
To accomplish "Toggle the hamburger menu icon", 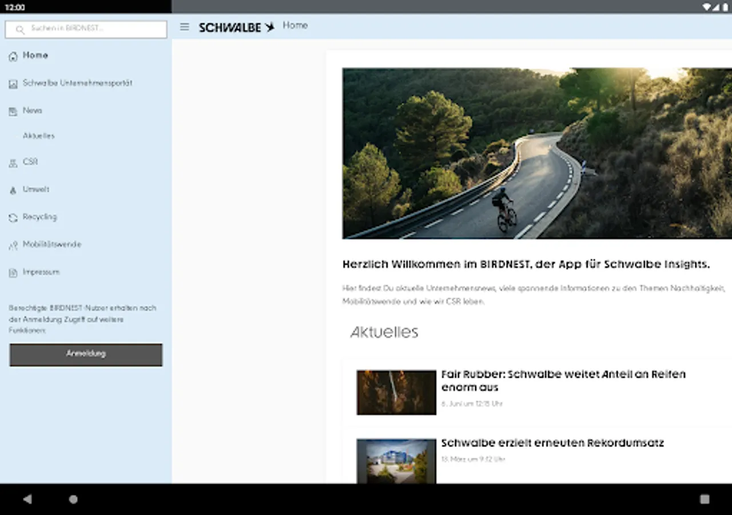I will (x=184, y=27).
